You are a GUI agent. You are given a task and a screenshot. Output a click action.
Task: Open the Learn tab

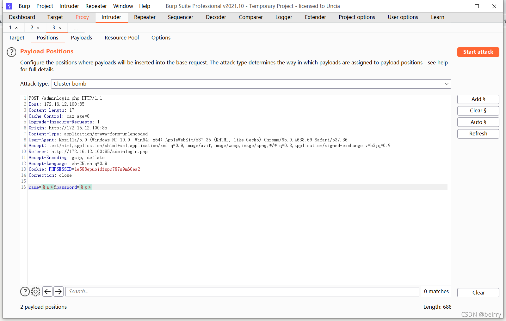[x=437, y=17]
